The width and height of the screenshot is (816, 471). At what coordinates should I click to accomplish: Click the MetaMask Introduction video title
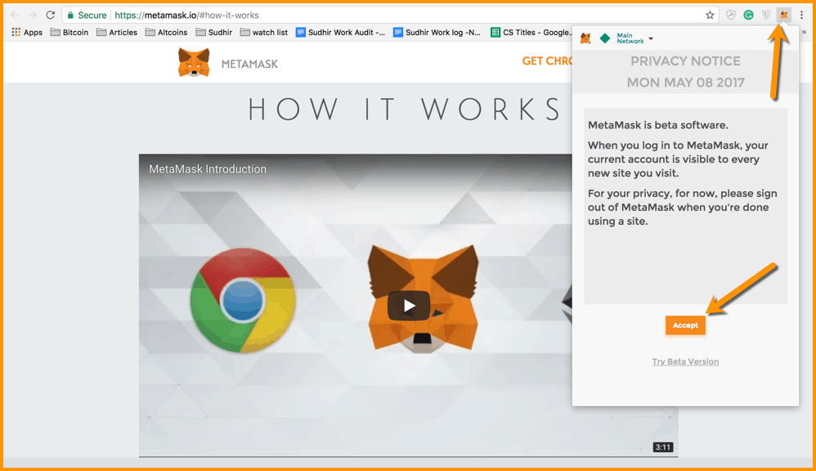click(x=208, y=169)
